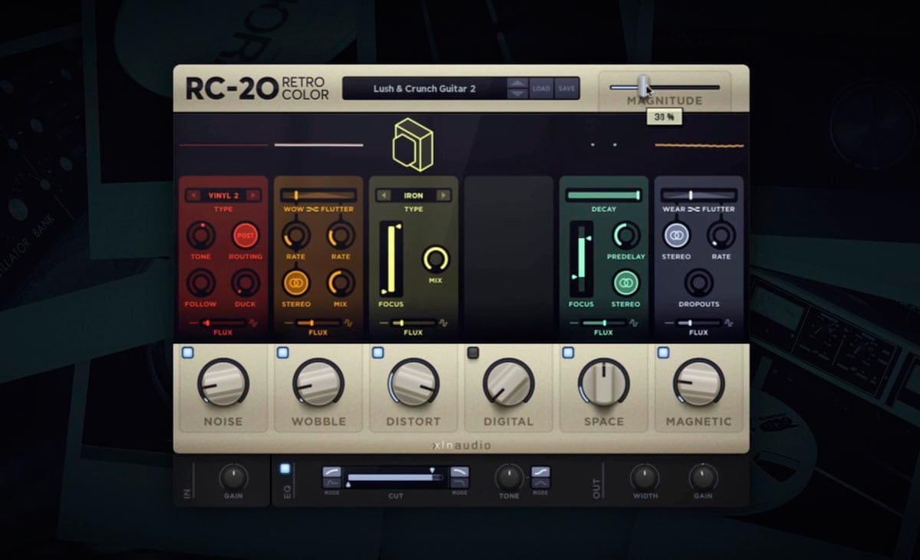Click the empty Digital module panel
The image size is (920, 560).
point(508,259)
